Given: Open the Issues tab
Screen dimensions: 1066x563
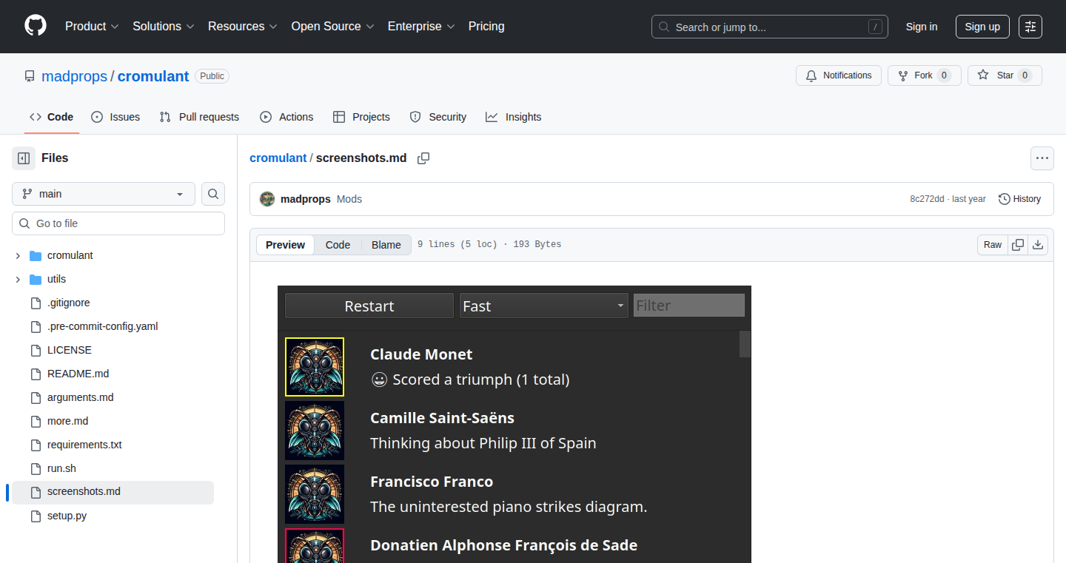Looking at the screenshot, I should pyautogui.click(x=115, y=117).
